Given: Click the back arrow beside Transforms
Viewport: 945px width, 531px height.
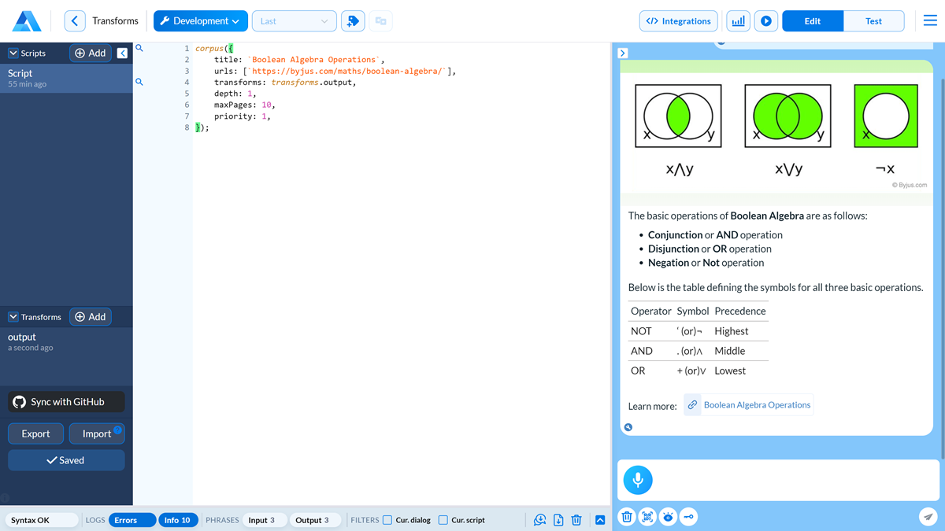Looking at the screenshot, I should coord(75,21).
